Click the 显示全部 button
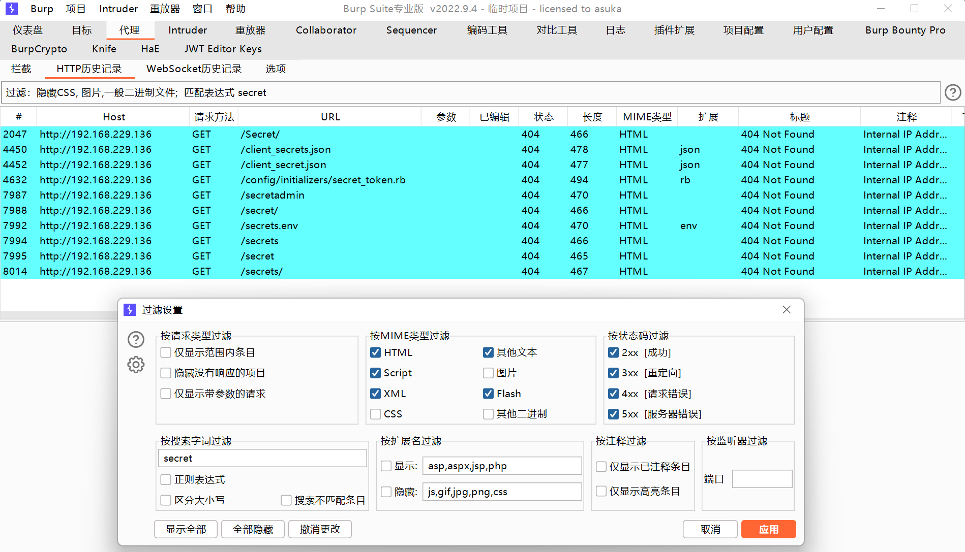This screenshot has height=552, width=965. point(186,529)
